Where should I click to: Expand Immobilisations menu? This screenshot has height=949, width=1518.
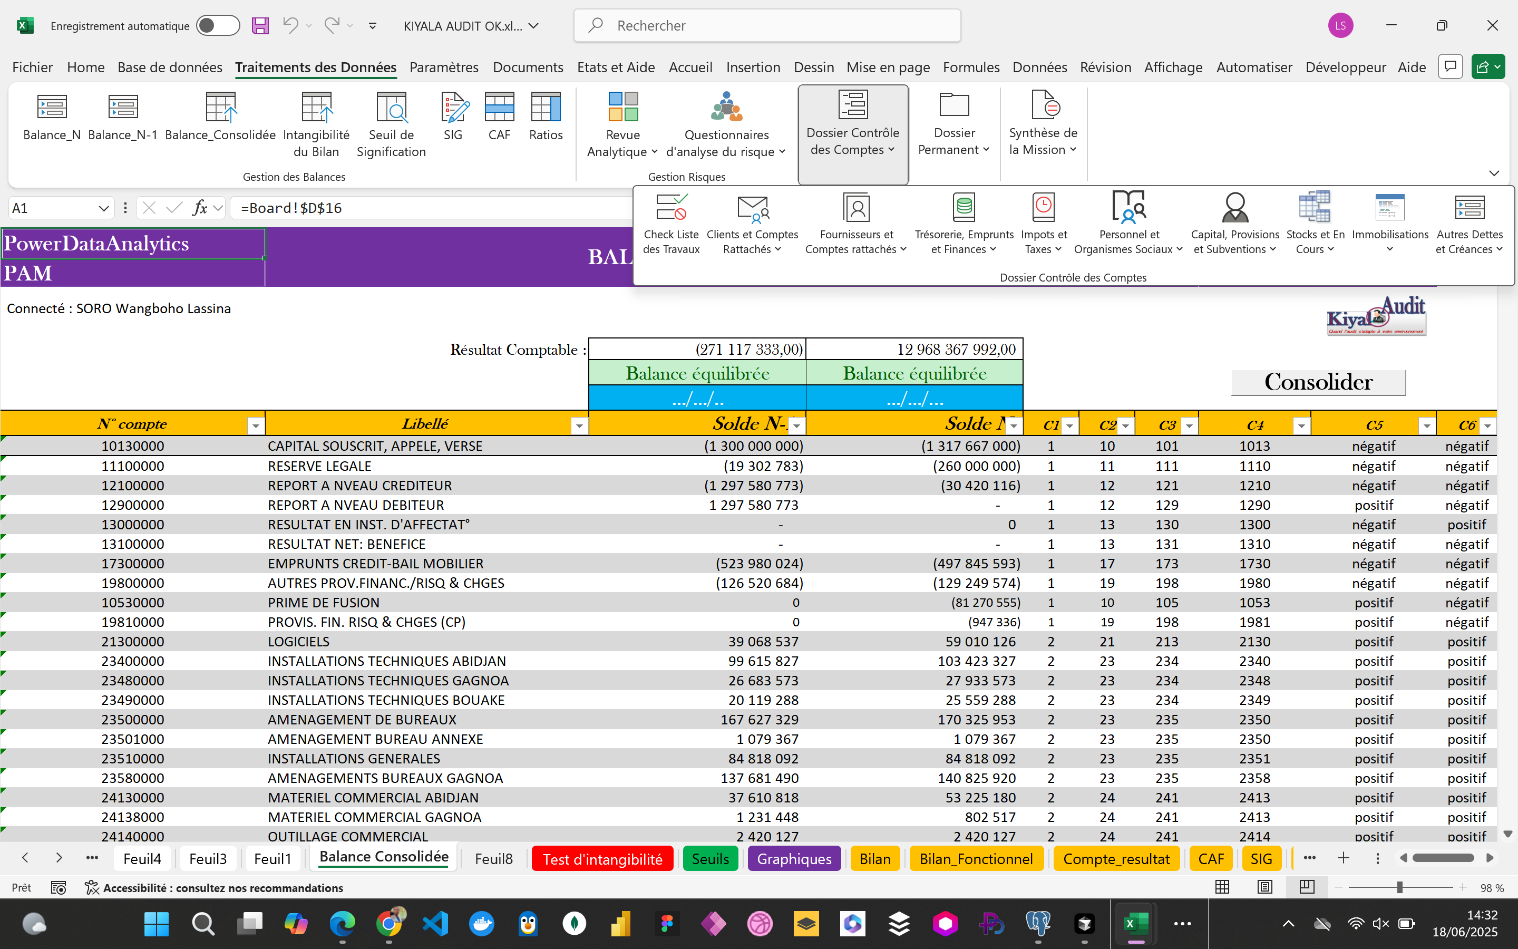[1390, 224]
